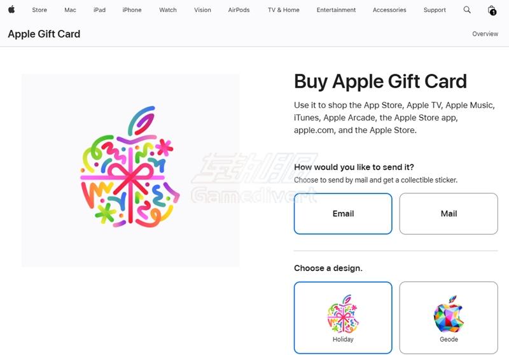This screenshot has height=355, width=509.
Task: Open the Entertainment menu
Action: pos(337,10)
